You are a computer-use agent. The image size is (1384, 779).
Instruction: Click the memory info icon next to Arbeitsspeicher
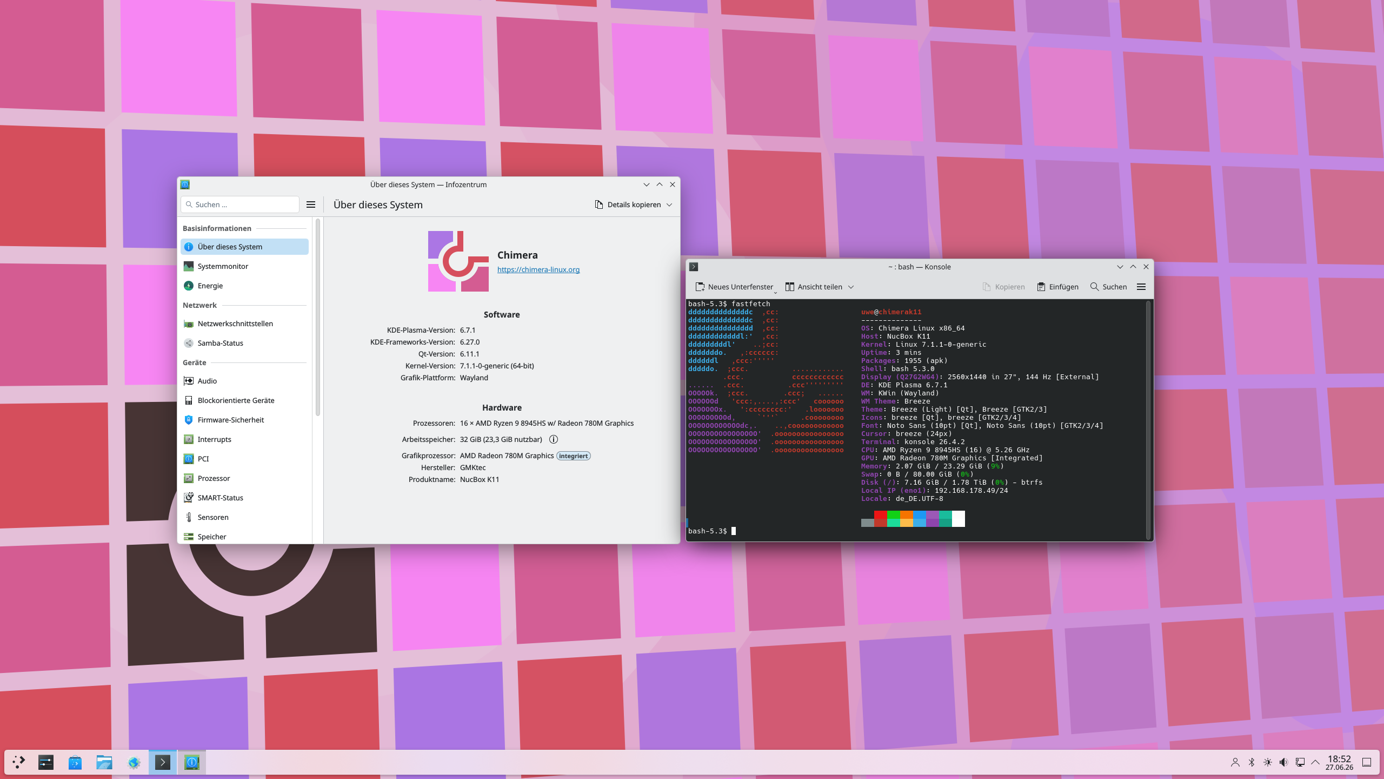click(x=554, y=439)
